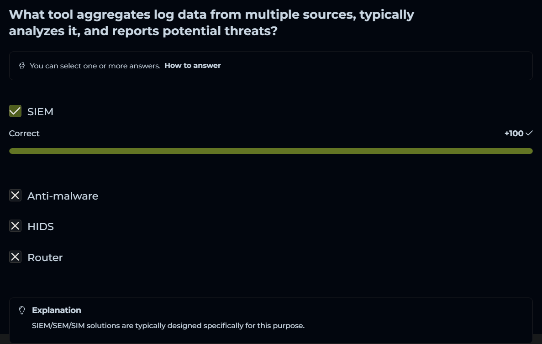Toggle the HIDS answer checkbox

pos(16,226)
